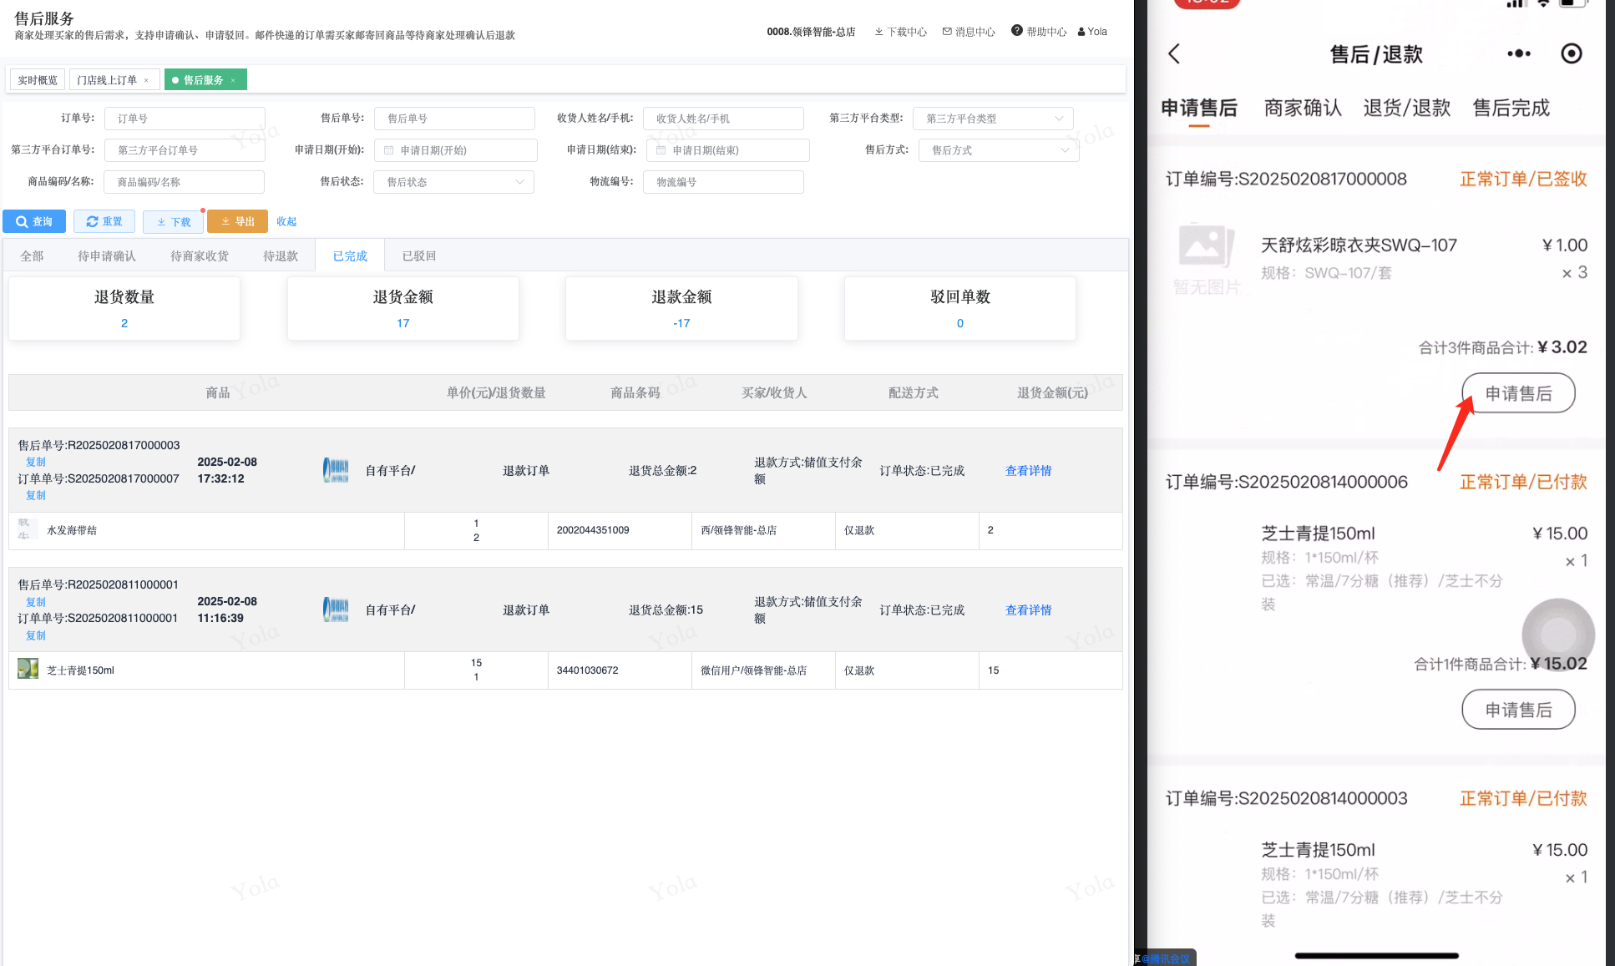The image size is (1615, 966).
Task: Open the 申请日期(开始) date picker field
Action: [x=456, y=150]
